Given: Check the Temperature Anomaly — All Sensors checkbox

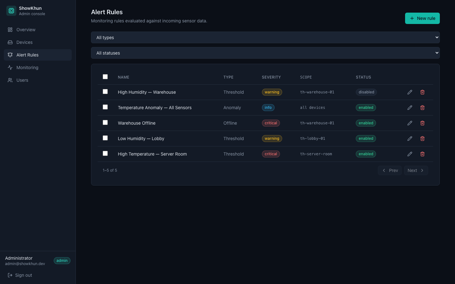Looking at the screenshot, I should coord(105,107).
